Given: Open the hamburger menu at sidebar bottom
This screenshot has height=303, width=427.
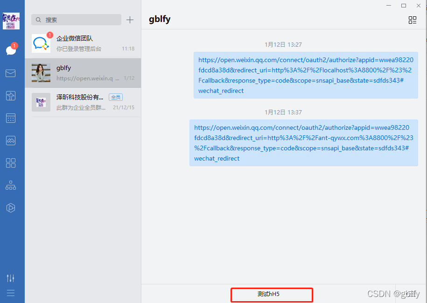Looking at the screenshot, I should (x=11, y=293).
